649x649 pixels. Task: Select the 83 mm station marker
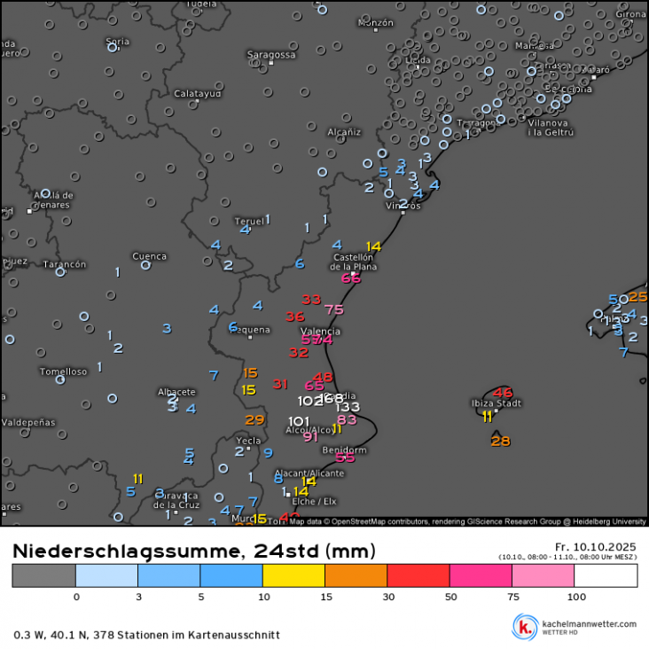347,419
